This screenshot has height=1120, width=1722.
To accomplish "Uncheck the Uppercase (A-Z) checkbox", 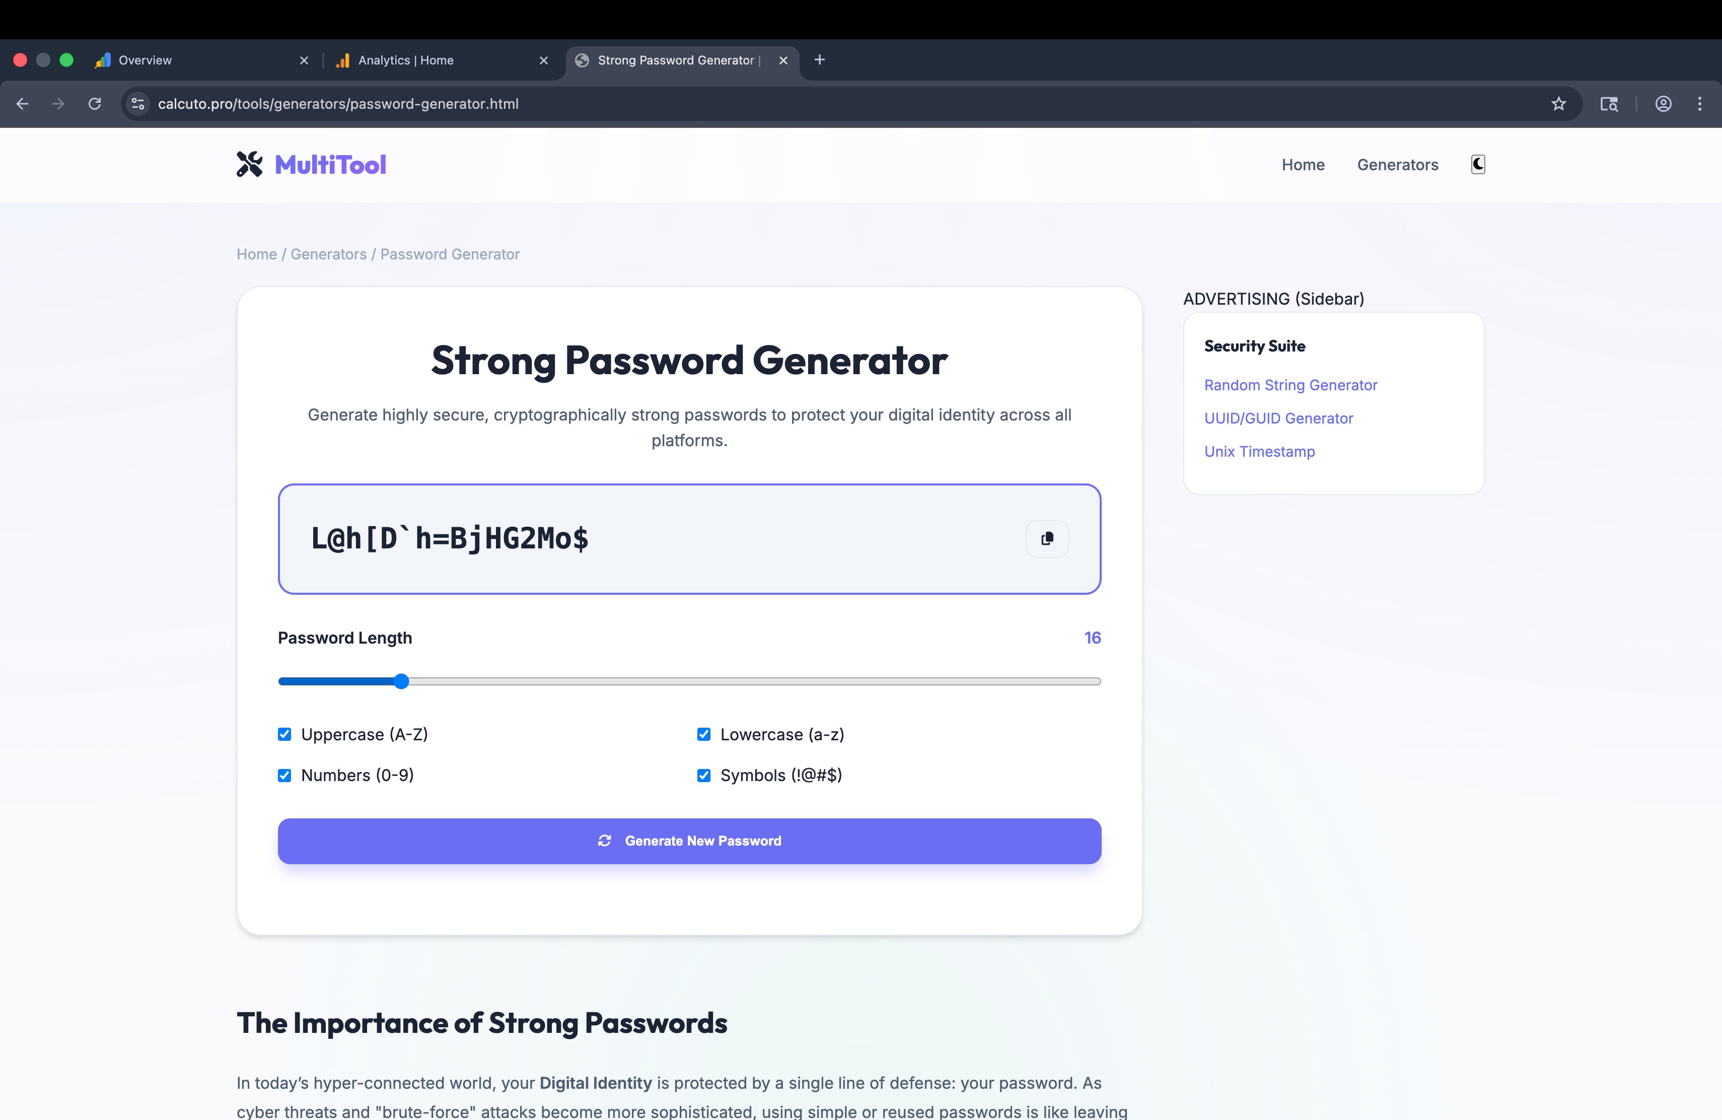I will pos(284,734).
